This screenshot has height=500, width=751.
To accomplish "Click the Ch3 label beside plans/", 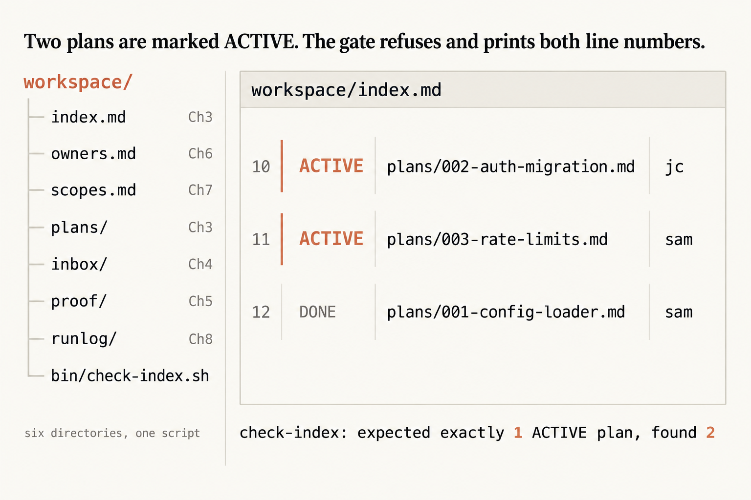I will point(200,228).
